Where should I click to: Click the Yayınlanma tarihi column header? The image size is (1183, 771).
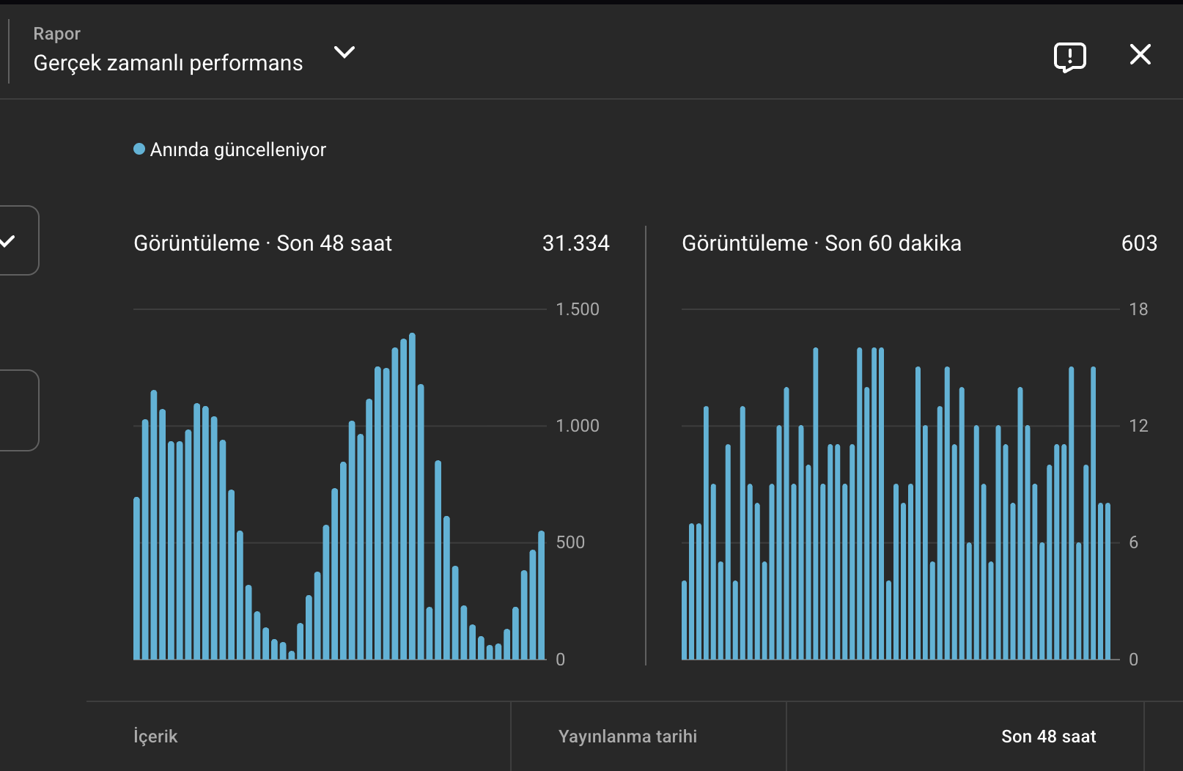click(627, 737)
